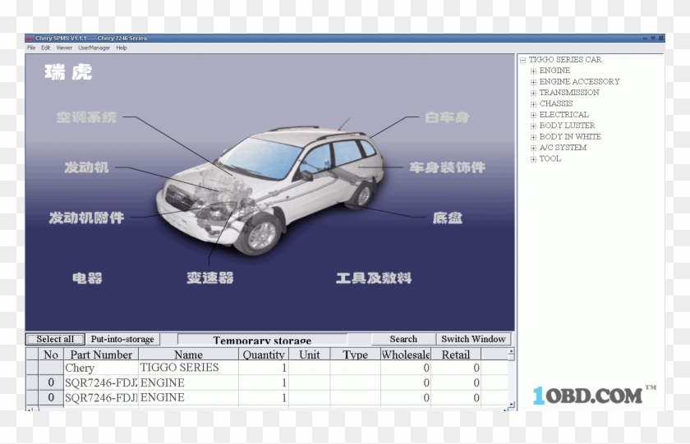Expand the TOOL tree node
Image resolution: width=690 pixels, height=444 pixels.
click(533, 159)
